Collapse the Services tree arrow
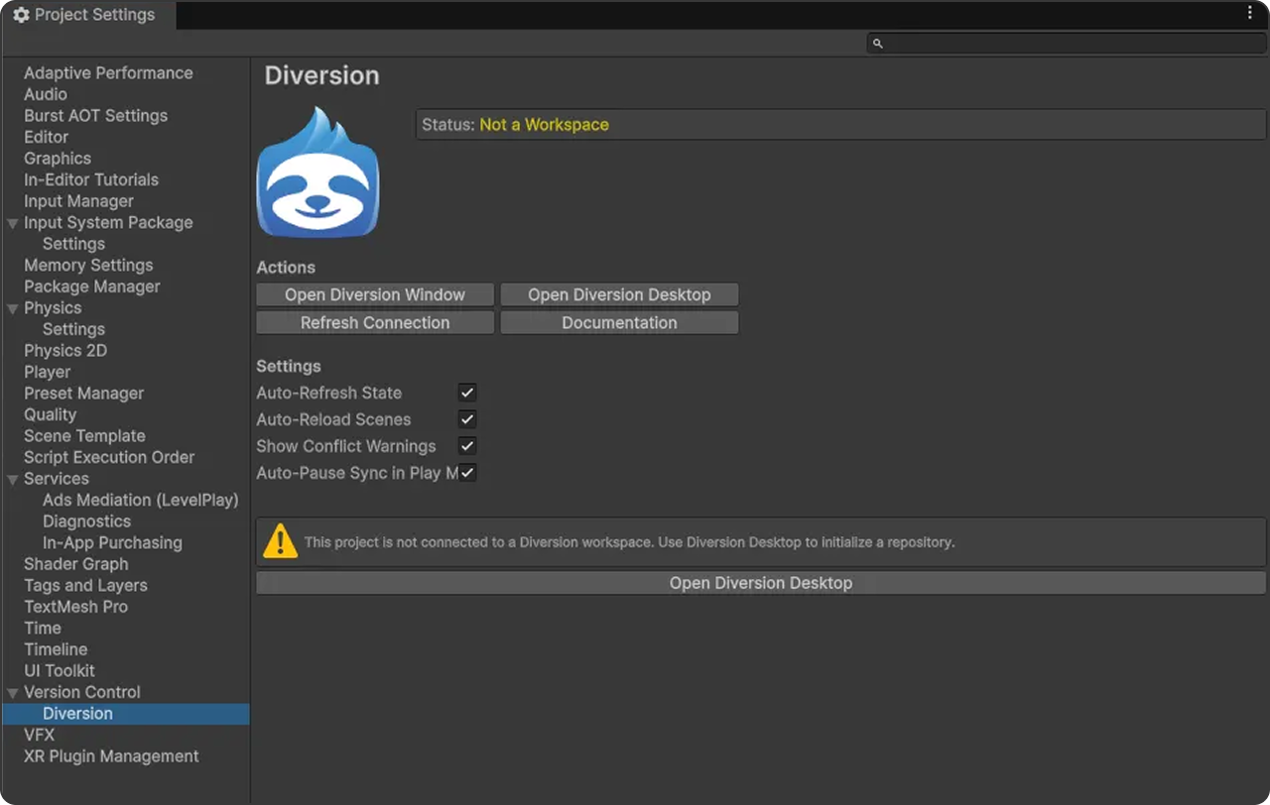The width and height of the screenshot is (1270, 805). tap(13, 479)
